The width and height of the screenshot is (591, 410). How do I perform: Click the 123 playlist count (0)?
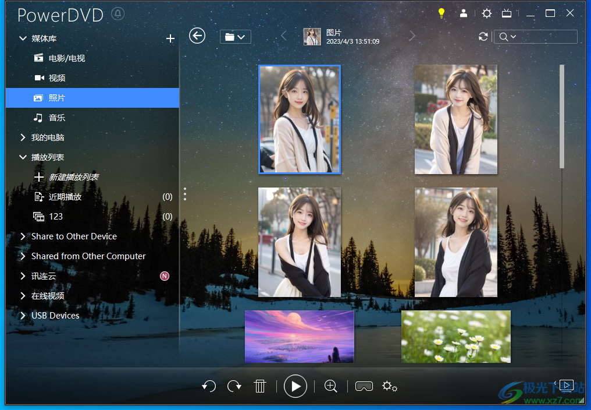[168, 217]
